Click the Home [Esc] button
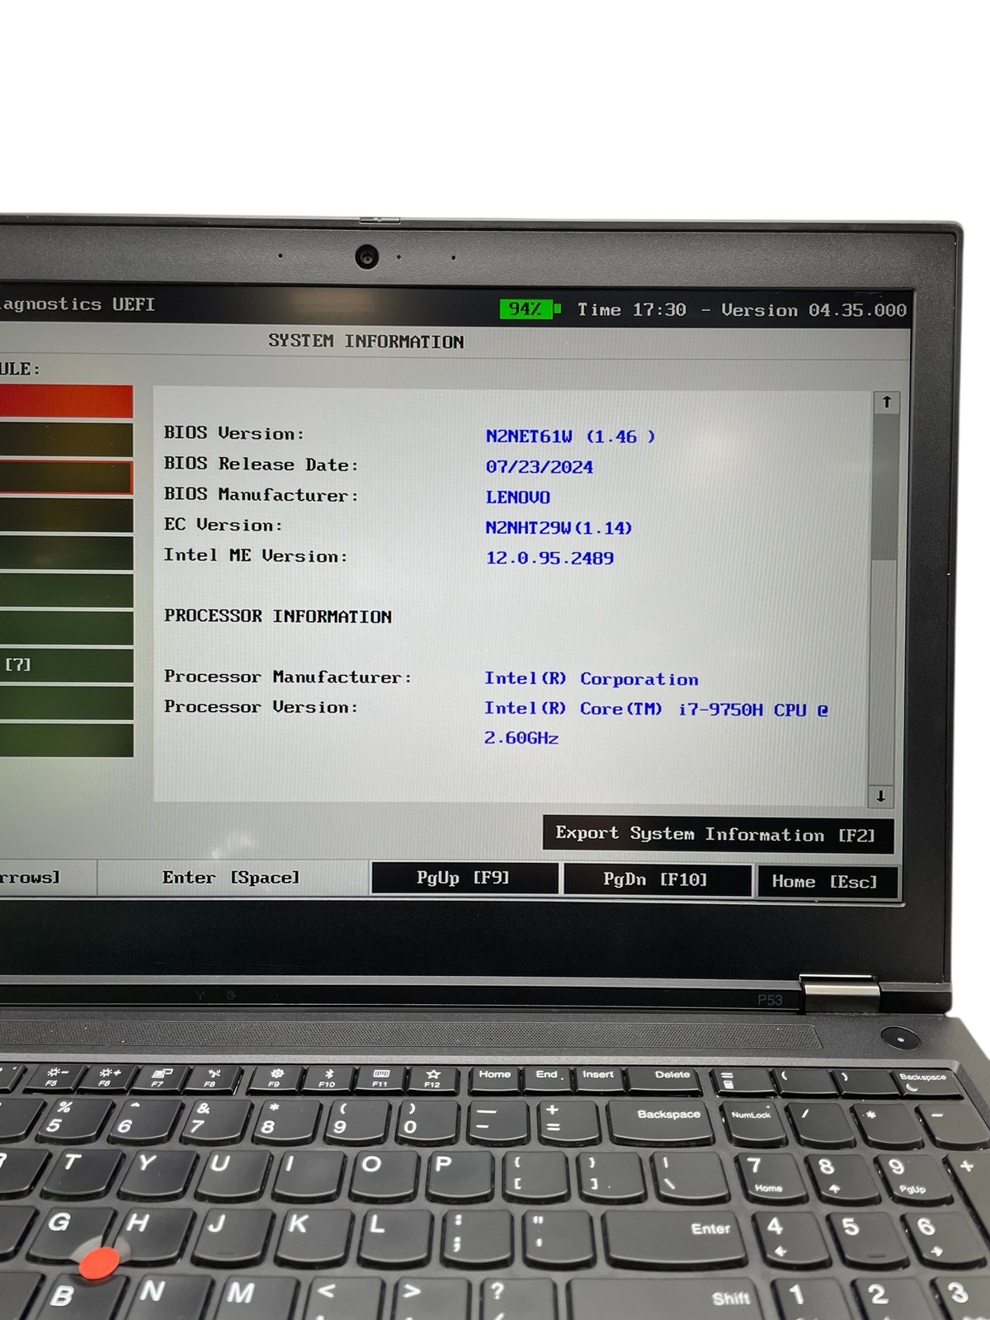The width and height of the screenshot is (990, 1320). pyautogui.click(x=827, y=882)
